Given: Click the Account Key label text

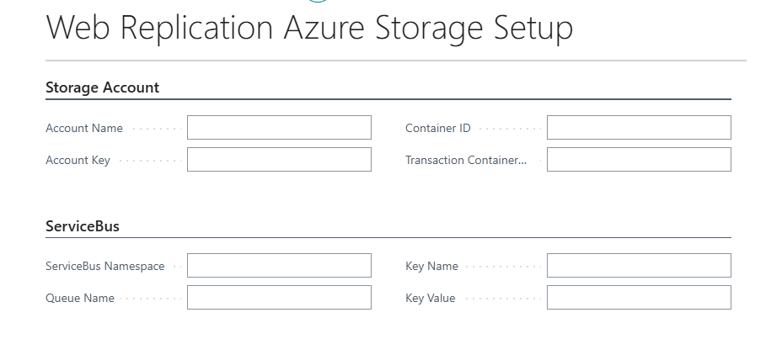Looking at the screenshot, I should [x=78, y=161].
